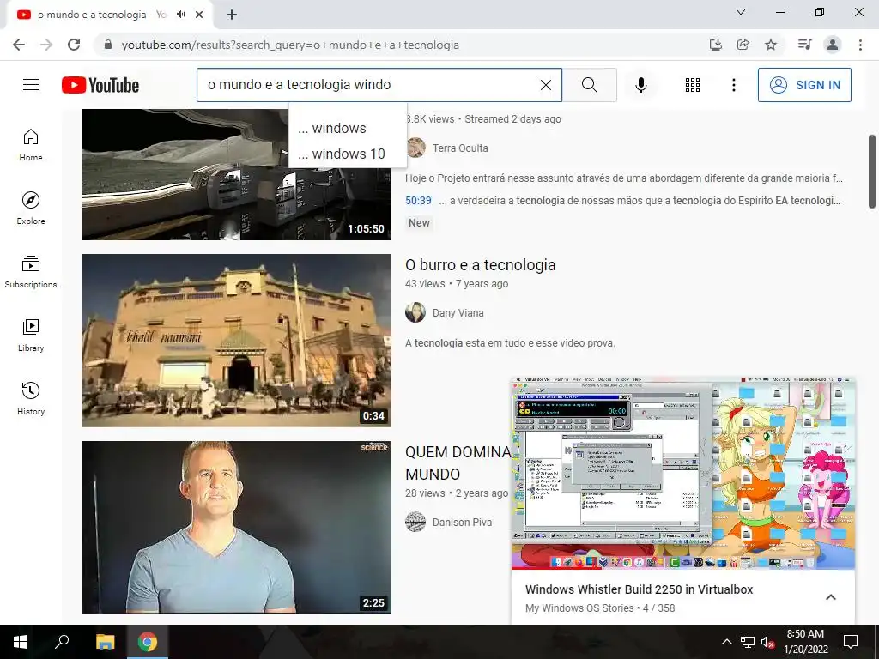Click the page vertical scrollbar thumb
The width and height of the screenshot is (879, 659).
point(872,172)
